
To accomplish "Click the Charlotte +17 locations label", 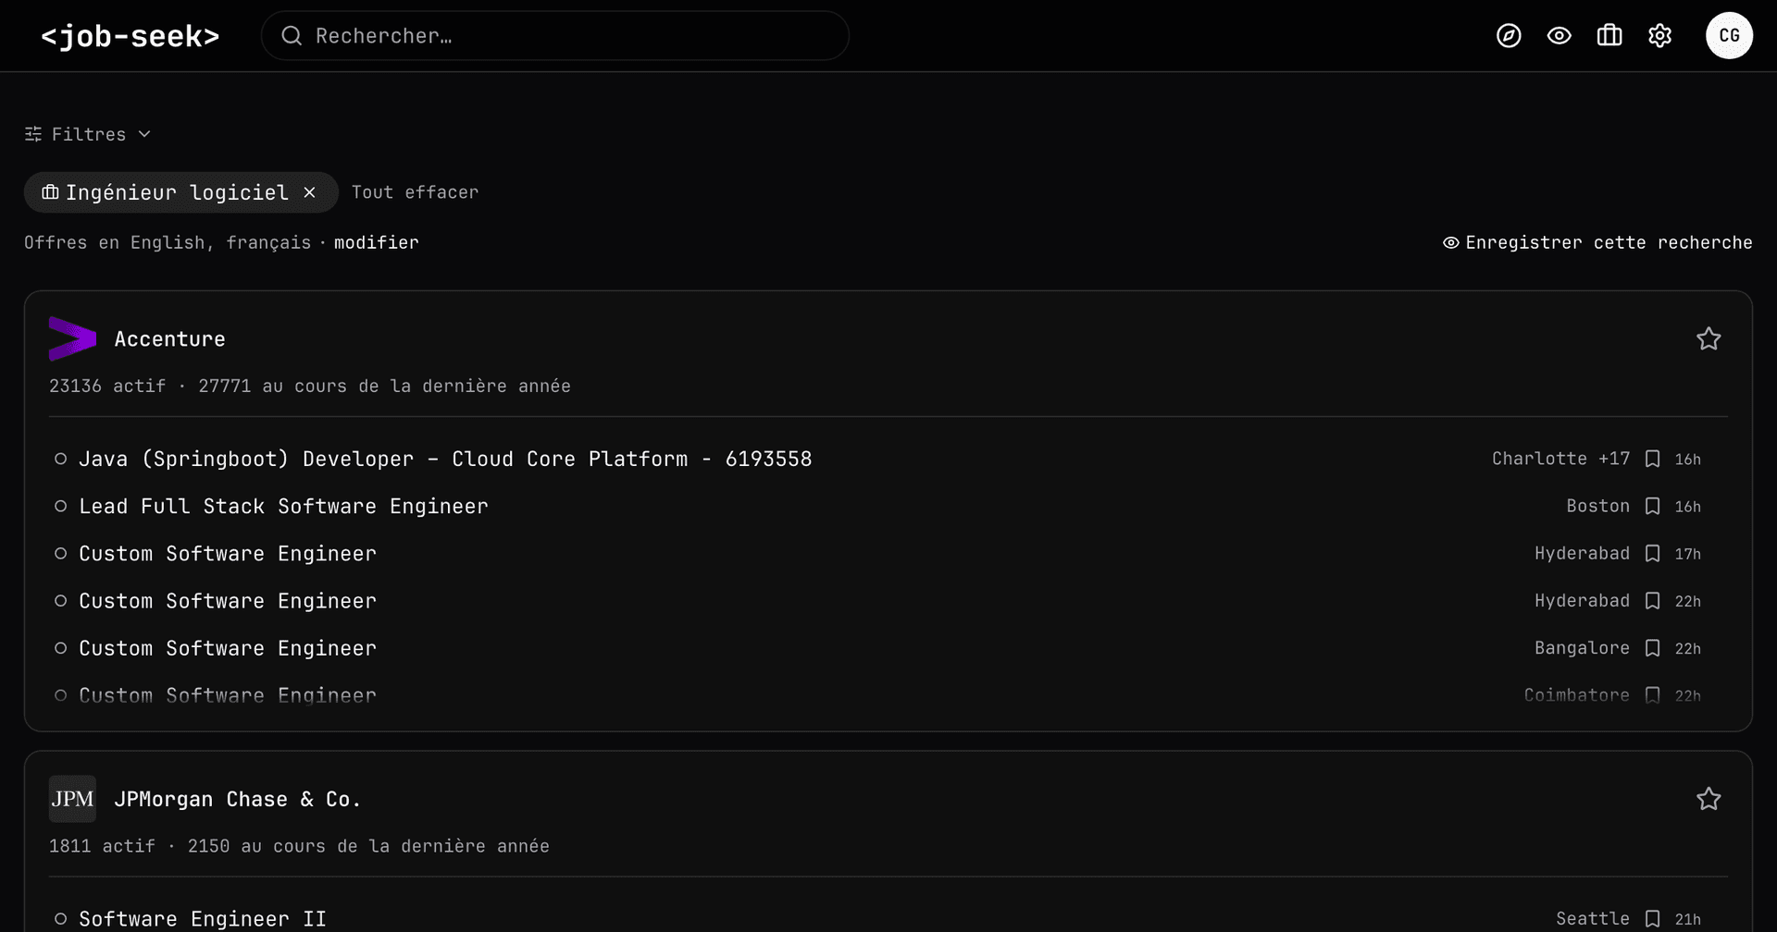I will click(1560, 459).
